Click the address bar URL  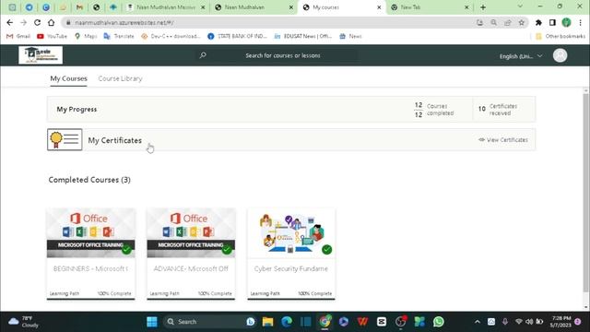124,22
